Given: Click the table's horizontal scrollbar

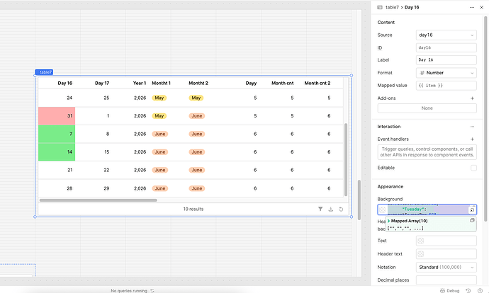Looking at the screenshot, I should (x=99, y=200).
